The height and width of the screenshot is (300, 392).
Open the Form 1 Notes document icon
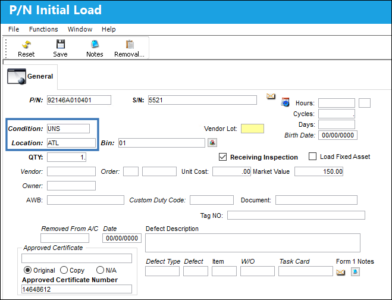(355, 271)
